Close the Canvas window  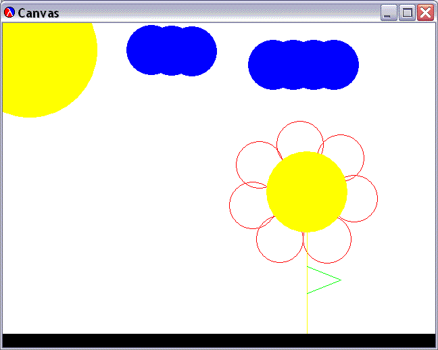(425, 13)
